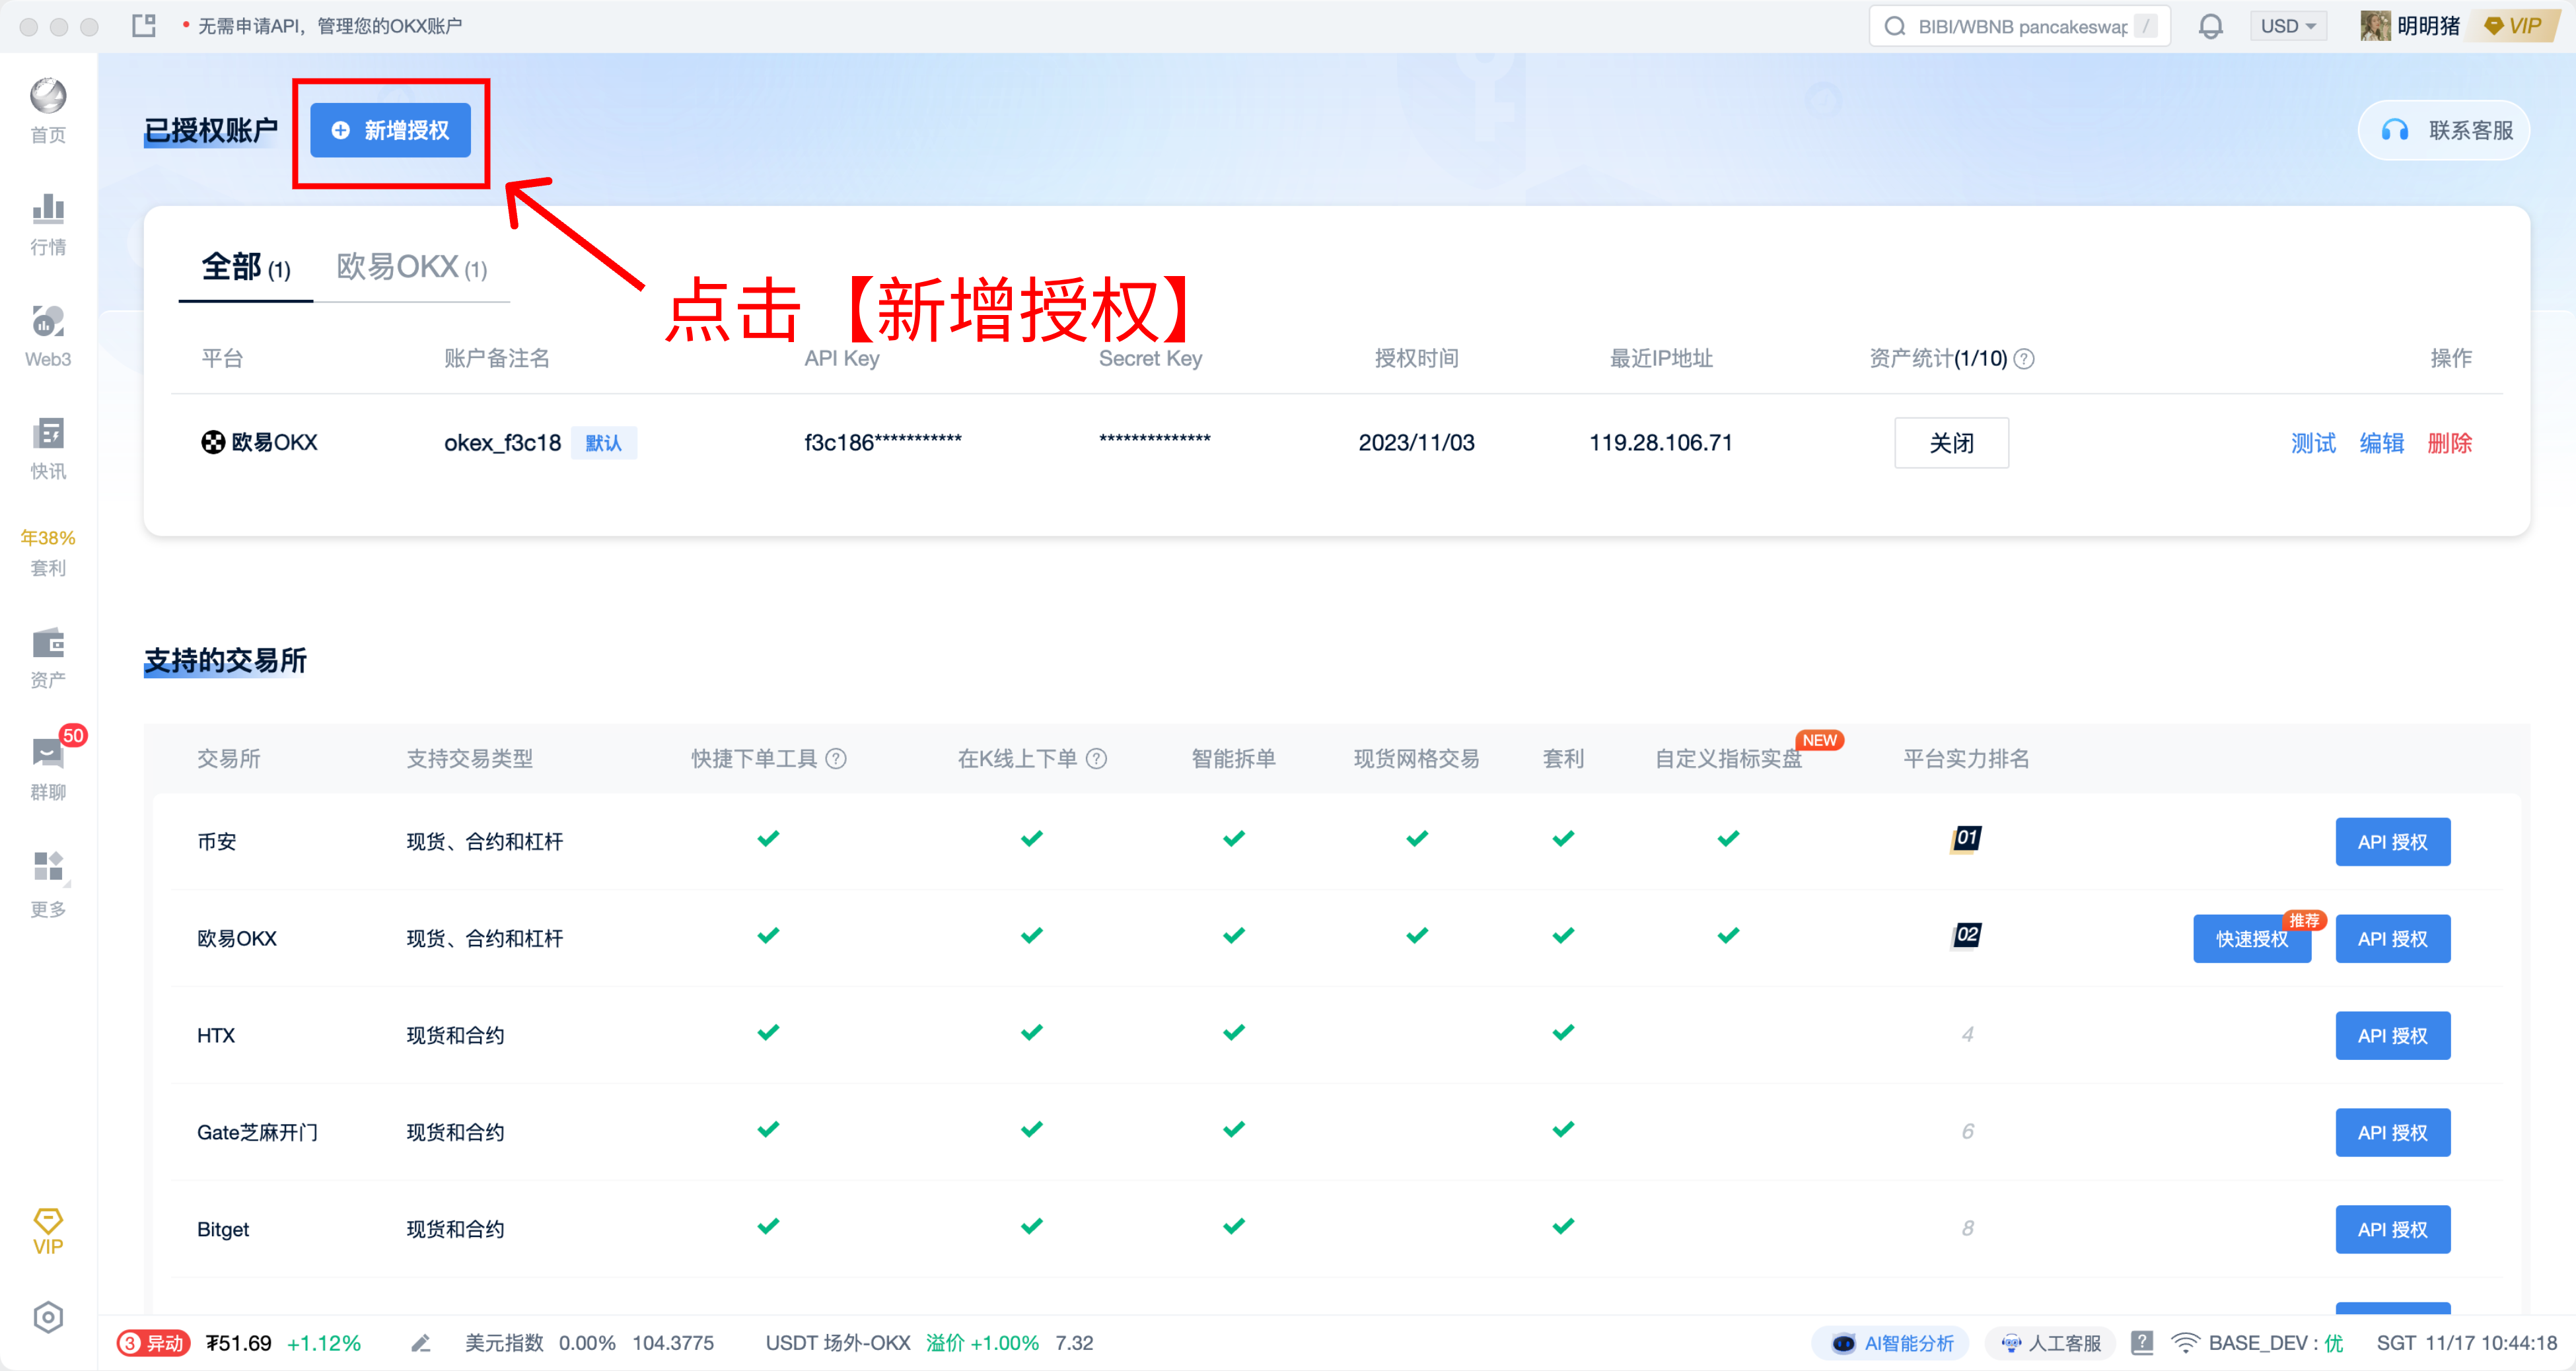Click 快速授权 for 欧易OKX
The image size is (2576, 1371).
[2251, 939]
